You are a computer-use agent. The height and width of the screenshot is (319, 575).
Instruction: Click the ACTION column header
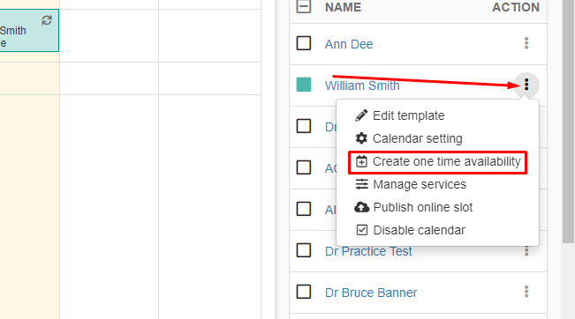click(516, 7)
